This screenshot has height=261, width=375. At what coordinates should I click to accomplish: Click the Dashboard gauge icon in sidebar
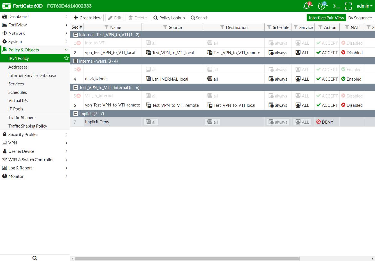(x=4, y=16)
